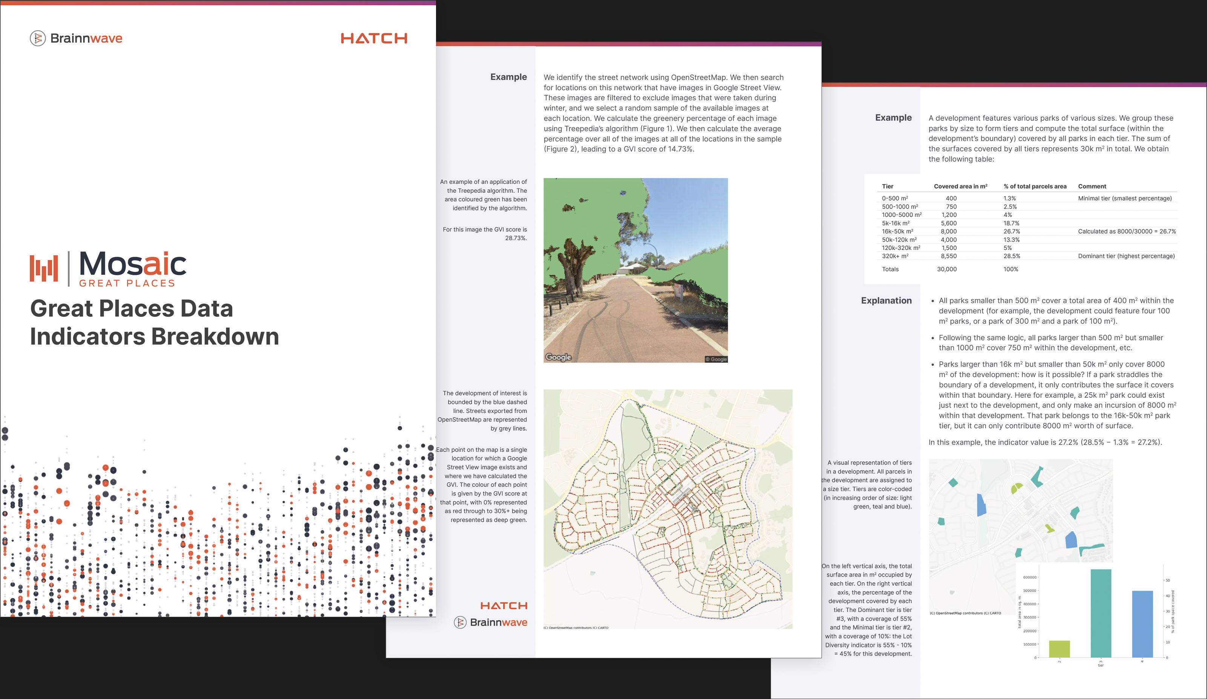This screenshot has width=1207, height=699.
Task: Select the '18.7%' percentage cell
Action: coord(1011,223)
